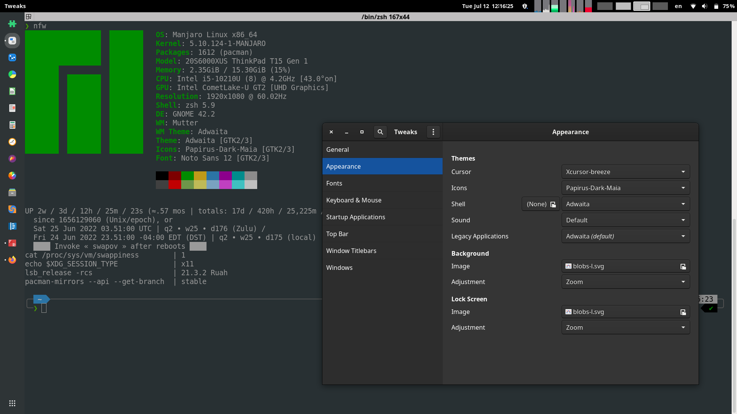Open Lock Screen Adjustment dropdown set to Zoom
This screenshot has height=414, width=737.
click(x=626, y=327)
